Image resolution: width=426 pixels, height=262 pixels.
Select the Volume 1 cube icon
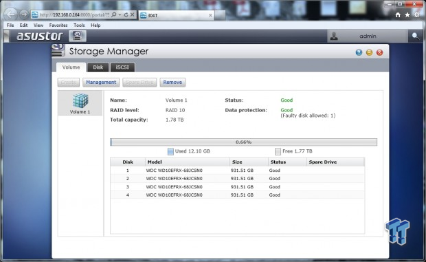tap(80, 100)
